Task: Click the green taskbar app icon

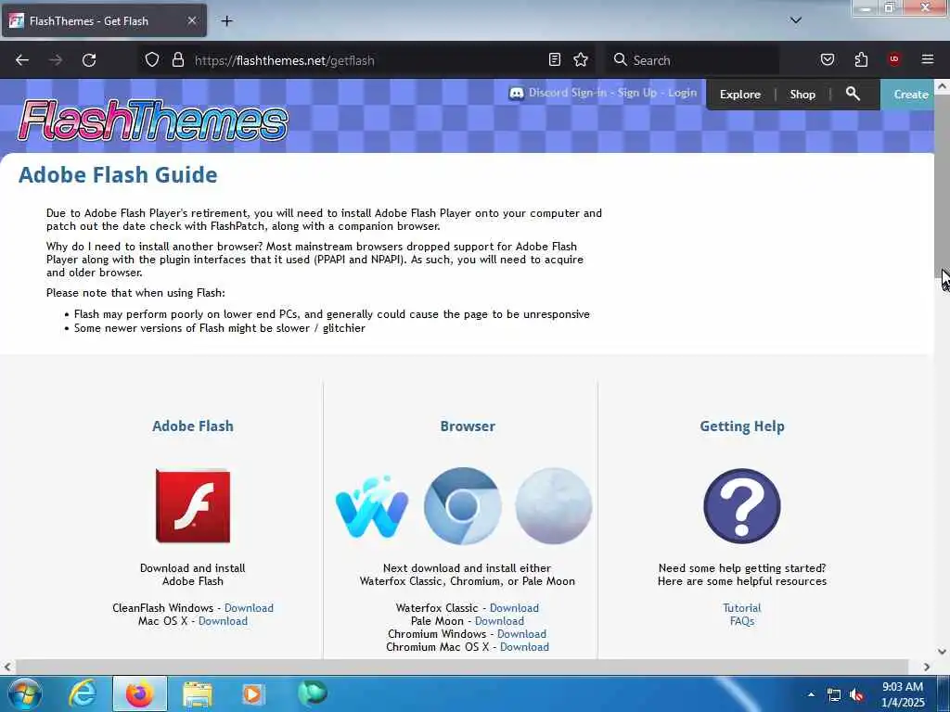Action: point(312,693)
